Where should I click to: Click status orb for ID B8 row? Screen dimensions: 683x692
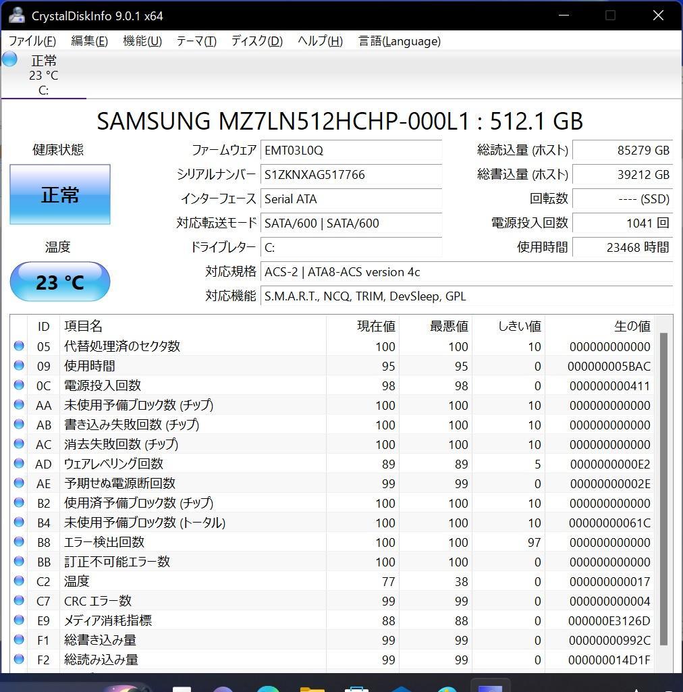click(18, 541)
